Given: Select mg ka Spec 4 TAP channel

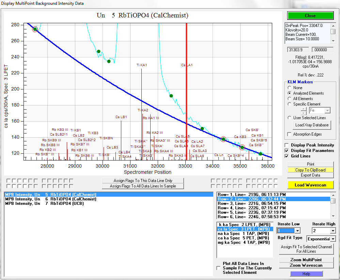Looking at the screenshot, I should click(x=239, y=242).
